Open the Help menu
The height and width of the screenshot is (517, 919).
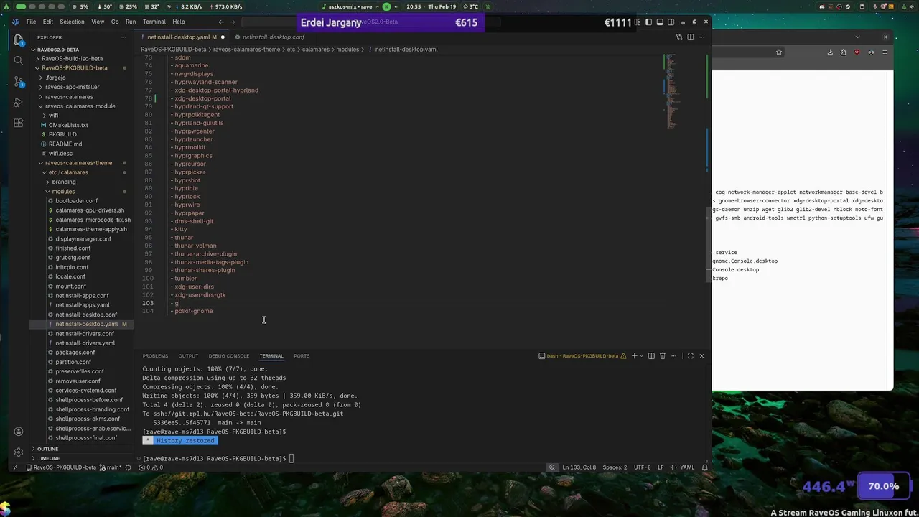click(179, 22)
